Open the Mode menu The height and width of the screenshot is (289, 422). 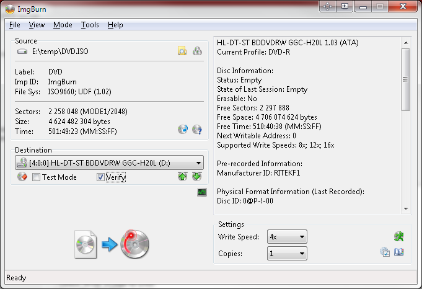tap(63, 25)
